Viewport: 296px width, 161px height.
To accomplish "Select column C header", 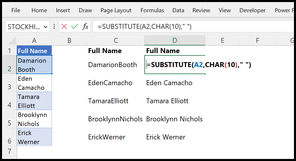I will (x=116, y=40).
